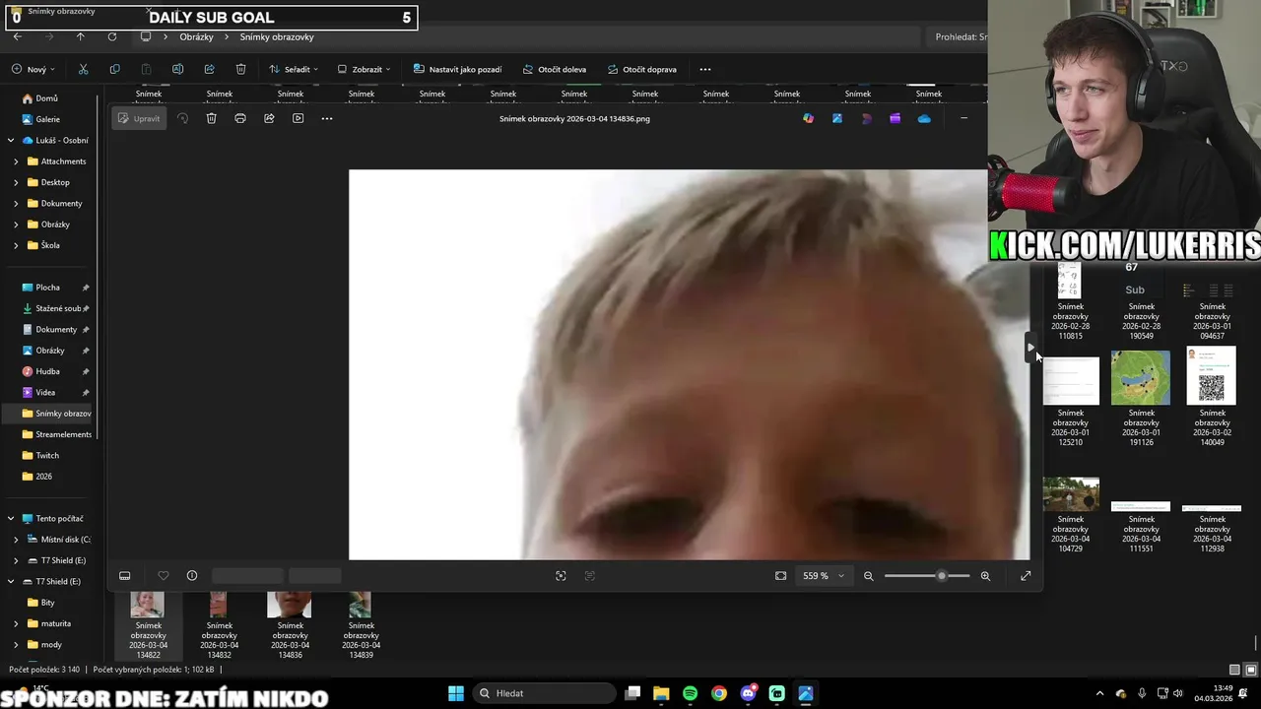Click the Delete trash icon in Explorer toolbar
The width and height of the screenshot is (1261, 709).
pos(240,70)
